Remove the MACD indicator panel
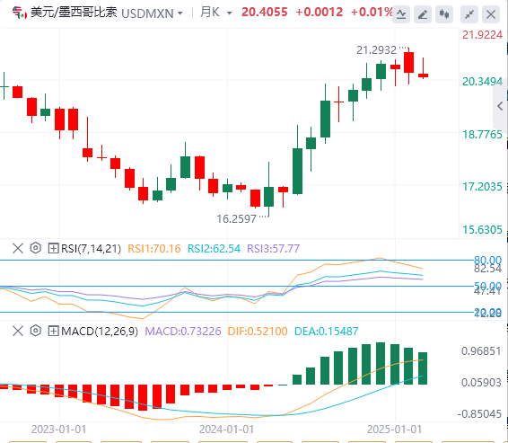The width and height of the screenshot is (508, 443). (x=18, y=331)
